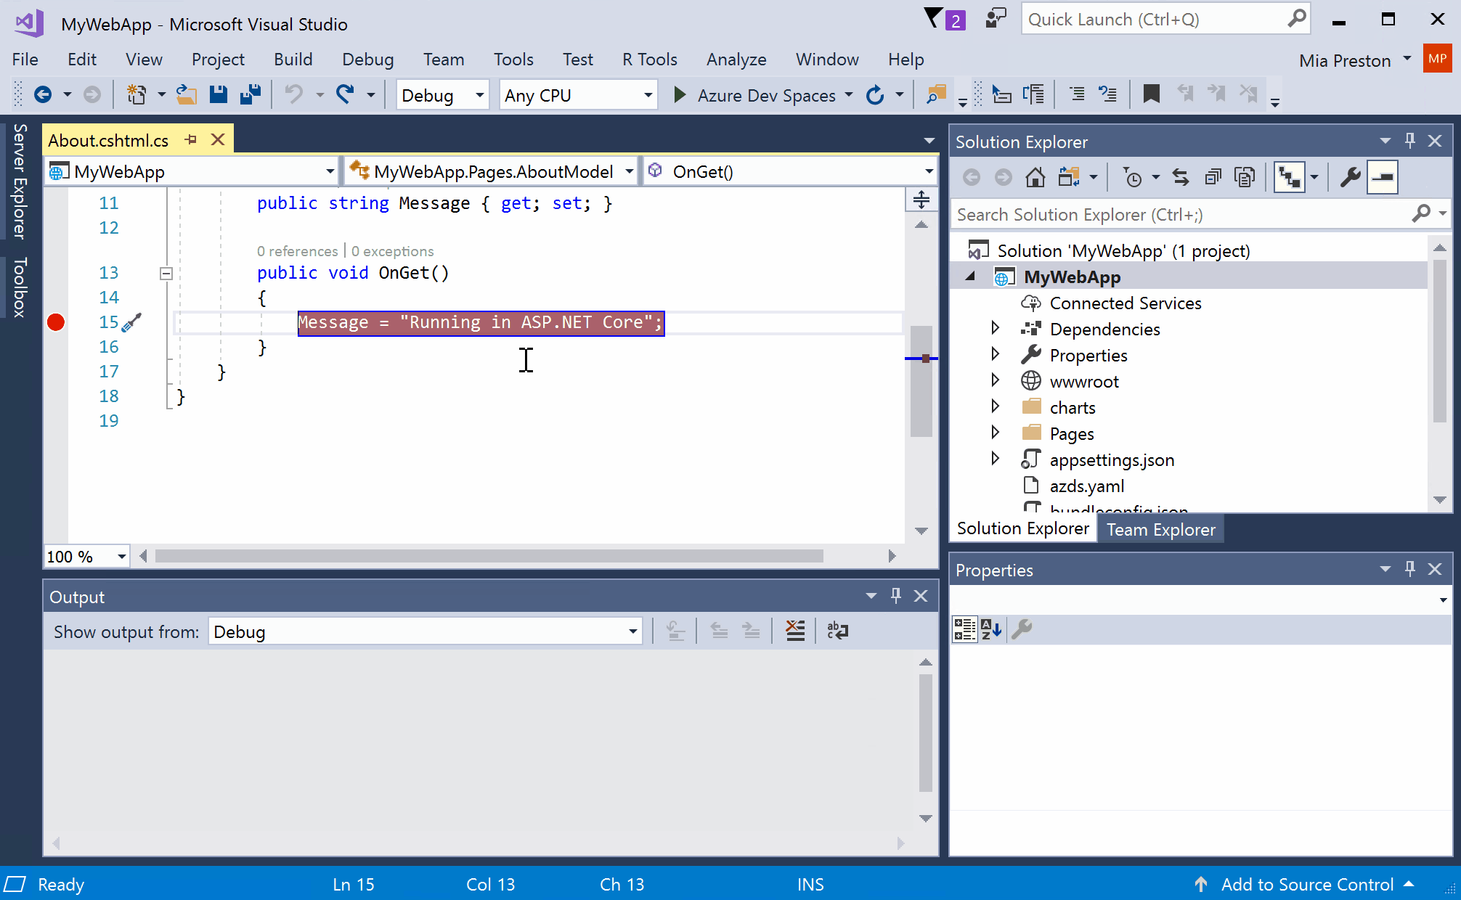This screenshot has height=900, width=1461.
Task: Expand the Dependencies node
Action: tap(995, 328)
